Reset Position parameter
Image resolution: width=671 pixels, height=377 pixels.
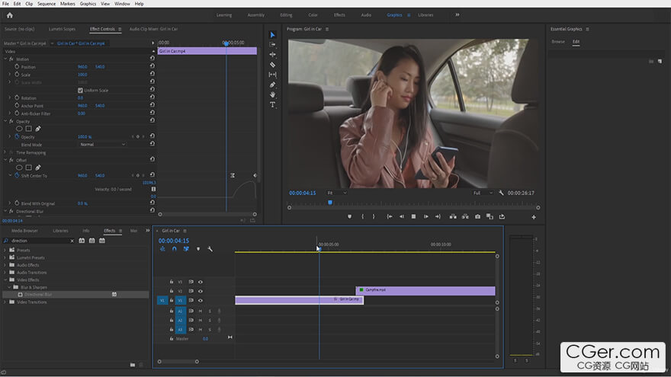(152, 65)
